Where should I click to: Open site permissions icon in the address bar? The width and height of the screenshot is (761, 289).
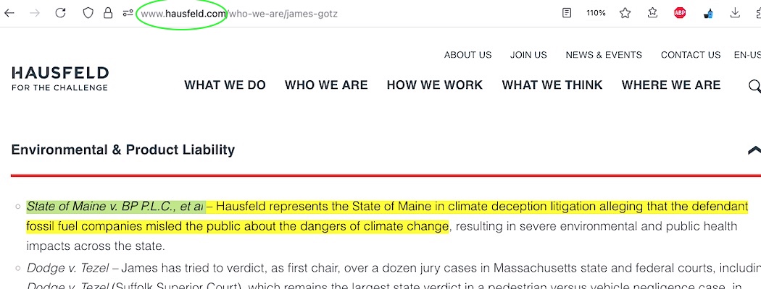coord(128,13)
